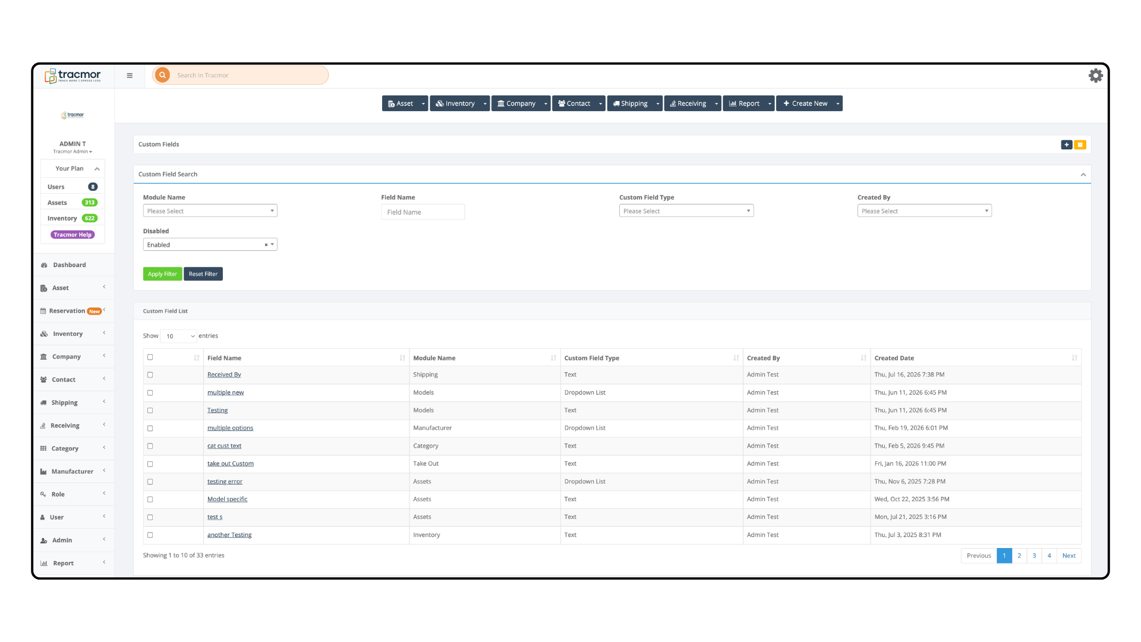
Task: Click the Receiving sidebar icon
Action: click(x=43, y=426)
